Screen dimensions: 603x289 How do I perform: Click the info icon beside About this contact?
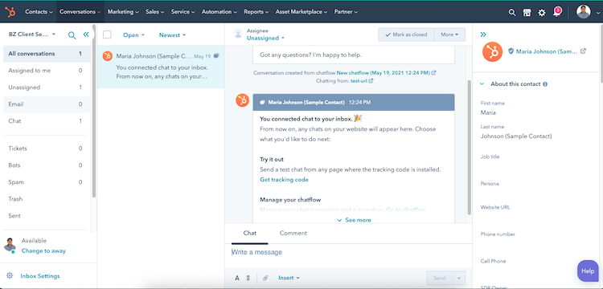[545, 84]
